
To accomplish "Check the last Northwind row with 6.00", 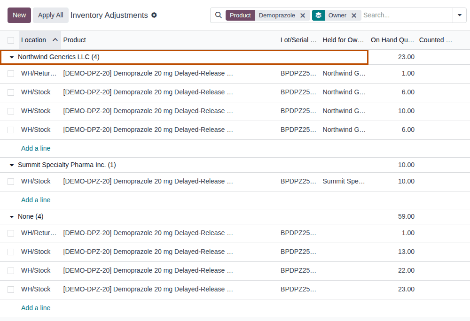I will point(11,130).
